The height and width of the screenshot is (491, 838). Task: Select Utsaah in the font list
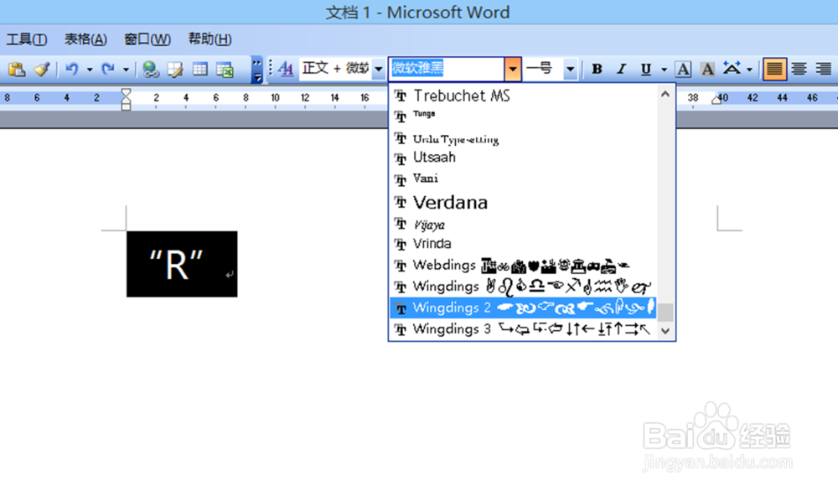click(523, 158)
